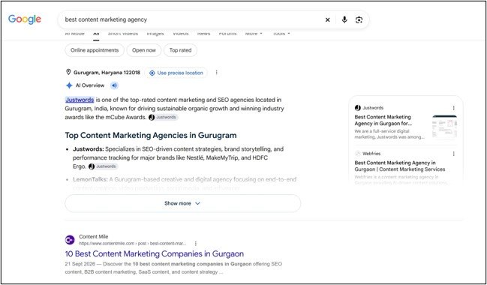Play AI Overview audio with speaker icon

[114, 85]
